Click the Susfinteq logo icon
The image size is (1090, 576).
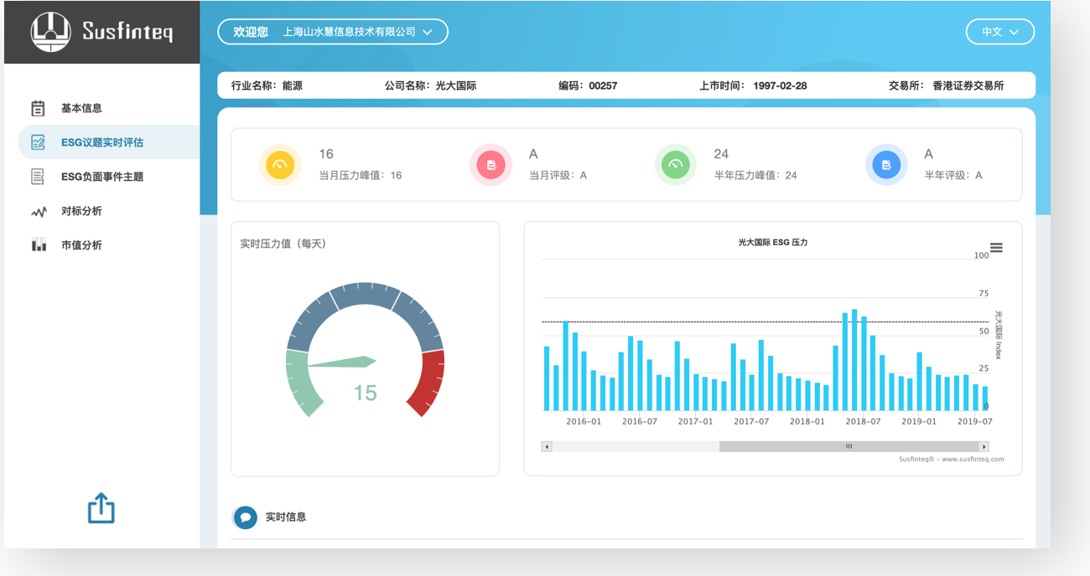pos(50,32)
